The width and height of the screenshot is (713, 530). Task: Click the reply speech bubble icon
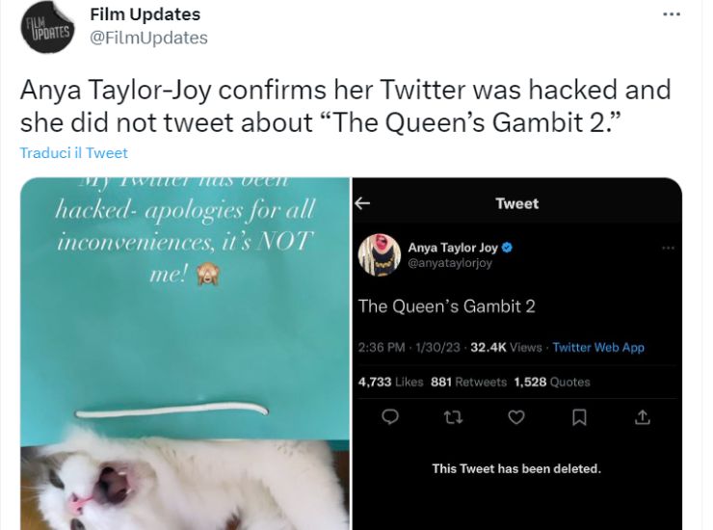click(390, 416)
